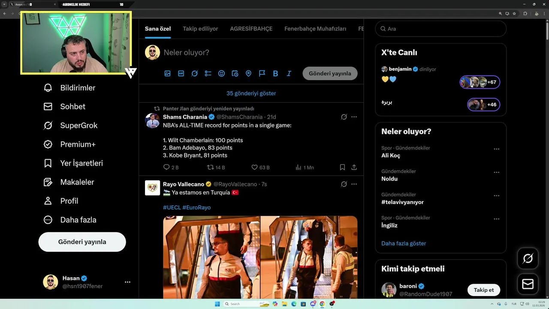Open Daha fazla menu in sidebar

click(x=70, y=220)
